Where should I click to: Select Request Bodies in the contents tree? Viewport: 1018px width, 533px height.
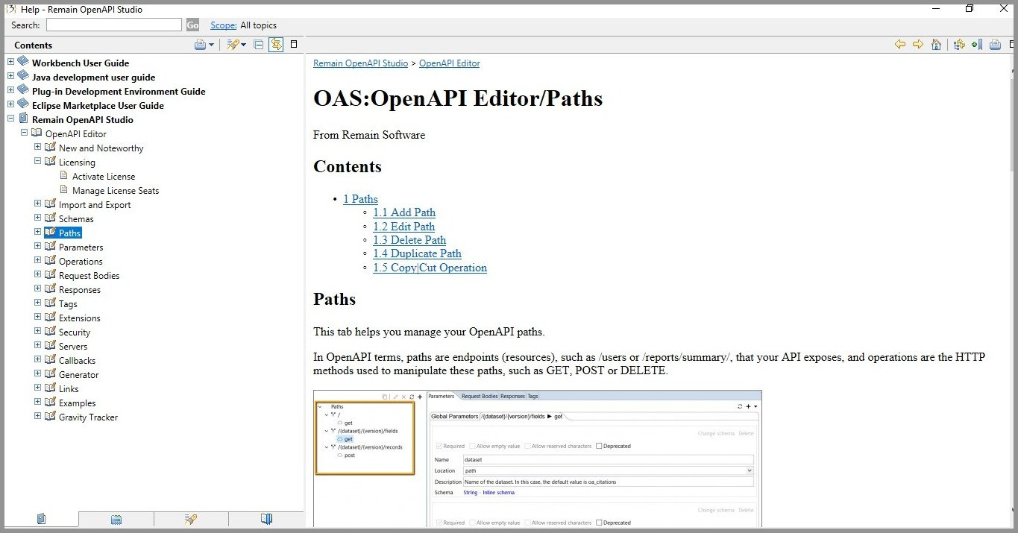point(89,276)
